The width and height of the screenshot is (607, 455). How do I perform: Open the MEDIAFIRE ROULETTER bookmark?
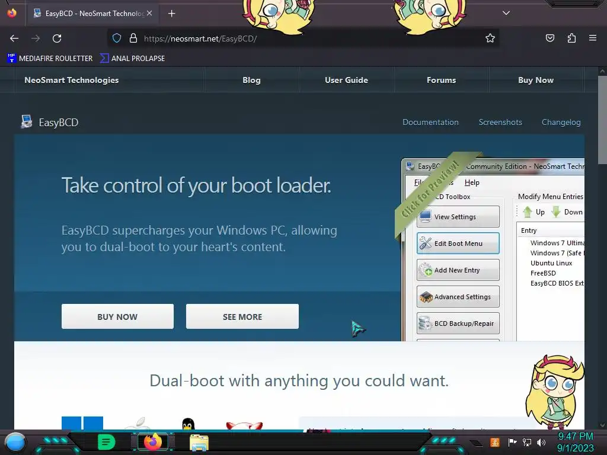pyautogui.click(x=50, y=59)
